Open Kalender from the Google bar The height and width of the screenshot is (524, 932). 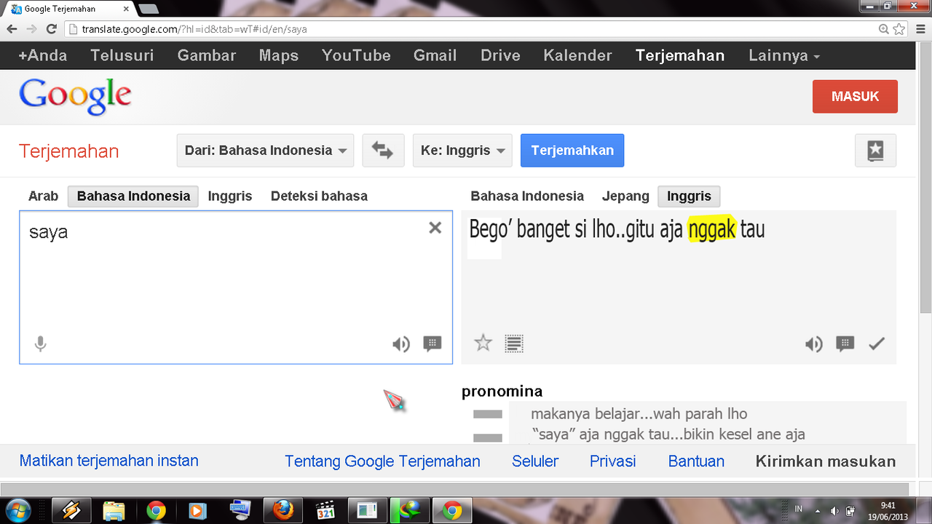577,55
